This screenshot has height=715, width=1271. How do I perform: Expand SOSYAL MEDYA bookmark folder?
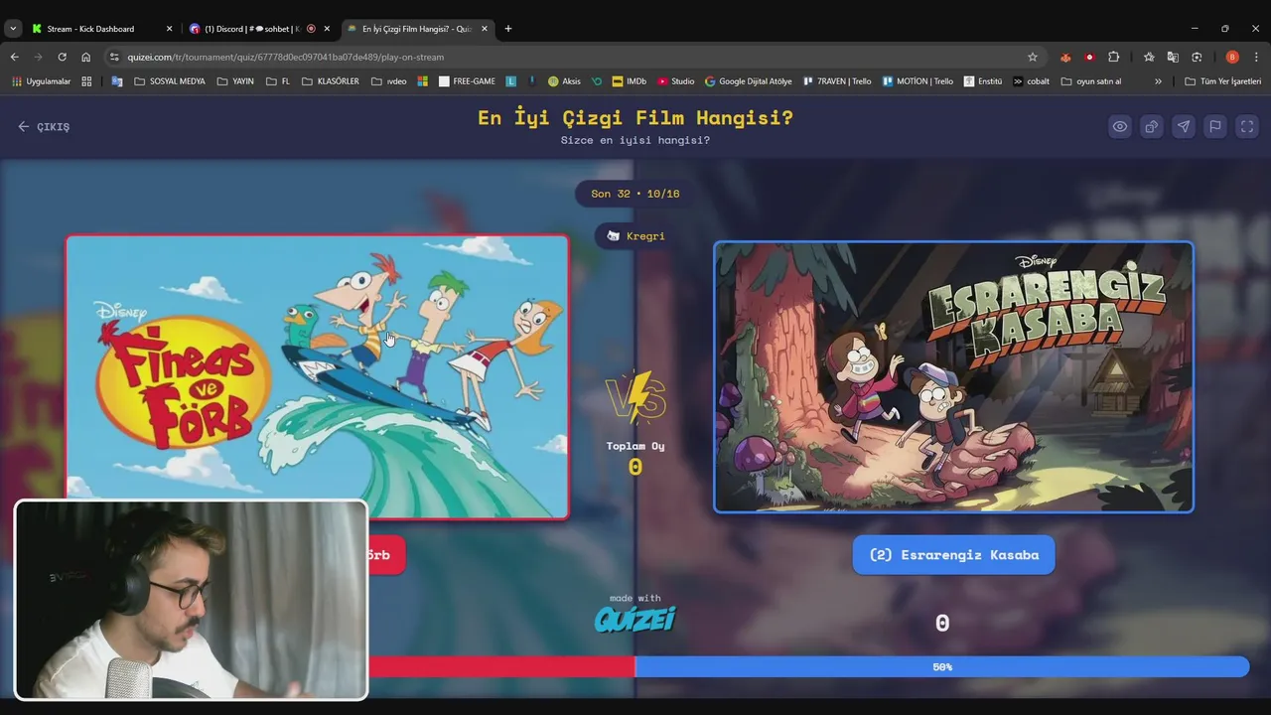[x=169, y=81]
